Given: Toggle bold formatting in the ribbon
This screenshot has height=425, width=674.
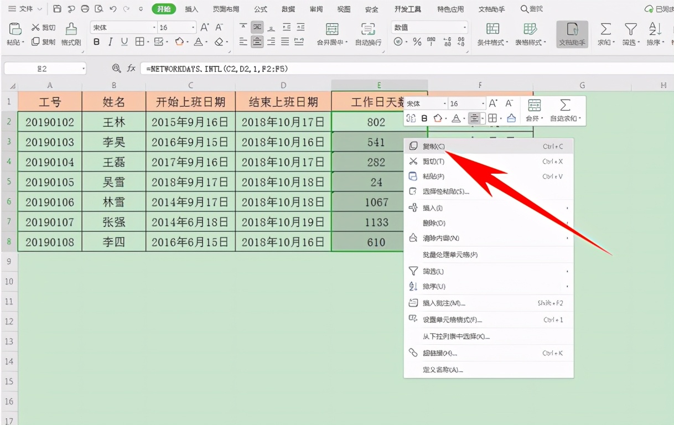Looking at the screenshot, I should coord(97,42).
